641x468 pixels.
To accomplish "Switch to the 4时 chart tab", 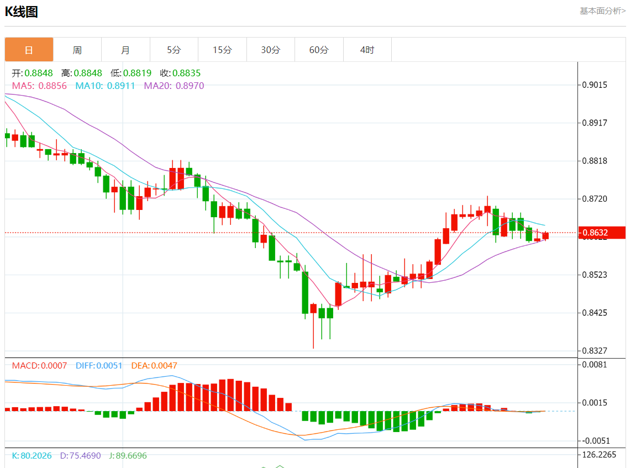I will click(367, 50).
